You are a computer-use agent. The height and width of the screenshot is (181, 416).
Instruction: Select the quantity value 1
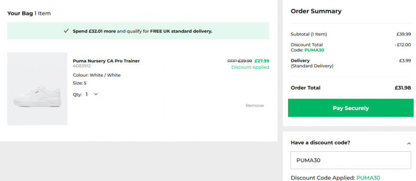click(x=87, y=95)
